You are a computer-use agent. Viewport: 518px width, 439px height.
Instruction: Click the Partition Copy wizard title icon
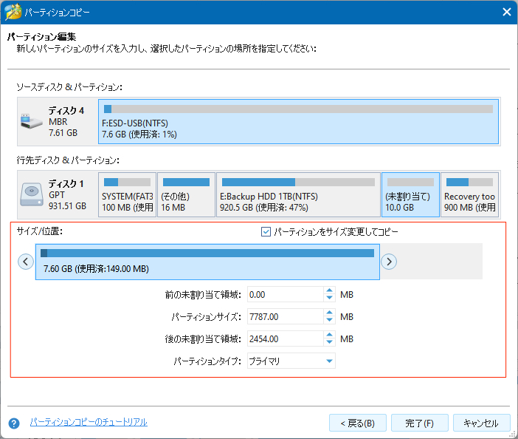click(x=13, y=13)
